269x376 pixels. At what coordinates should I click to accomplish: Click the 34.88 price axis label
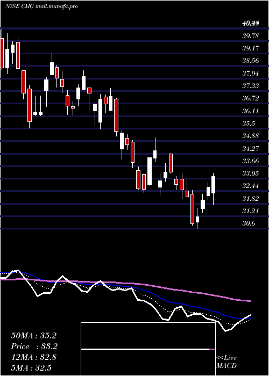click(250, 136)
